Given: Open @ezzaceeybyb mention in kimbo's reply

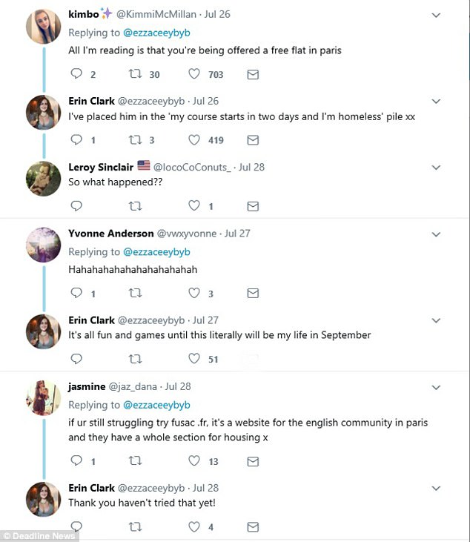Looking at the screenshot, I should (157, 33).
